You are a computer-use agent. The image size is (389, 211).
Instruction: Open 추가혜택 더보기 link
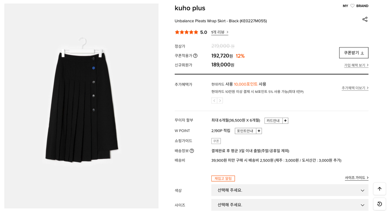(355, 88)
